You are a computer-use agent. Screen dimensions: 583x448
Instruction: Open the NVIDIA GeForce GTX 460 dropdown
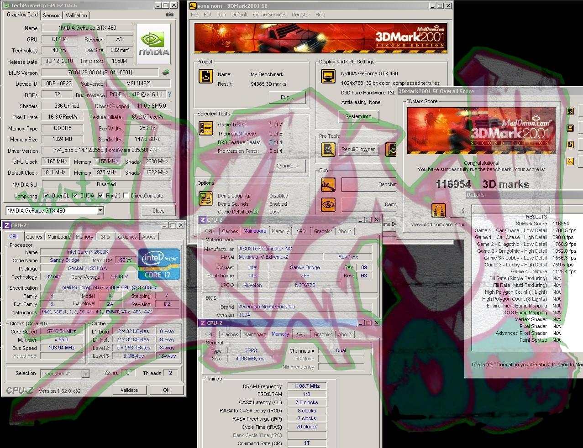(100, 211)
